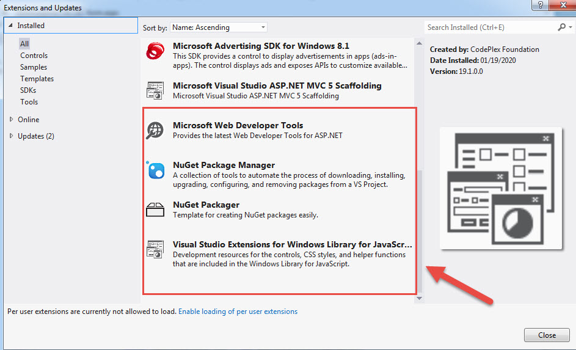Click the Close button
Screen dimensions: 576x350
(x=547, y=335)
